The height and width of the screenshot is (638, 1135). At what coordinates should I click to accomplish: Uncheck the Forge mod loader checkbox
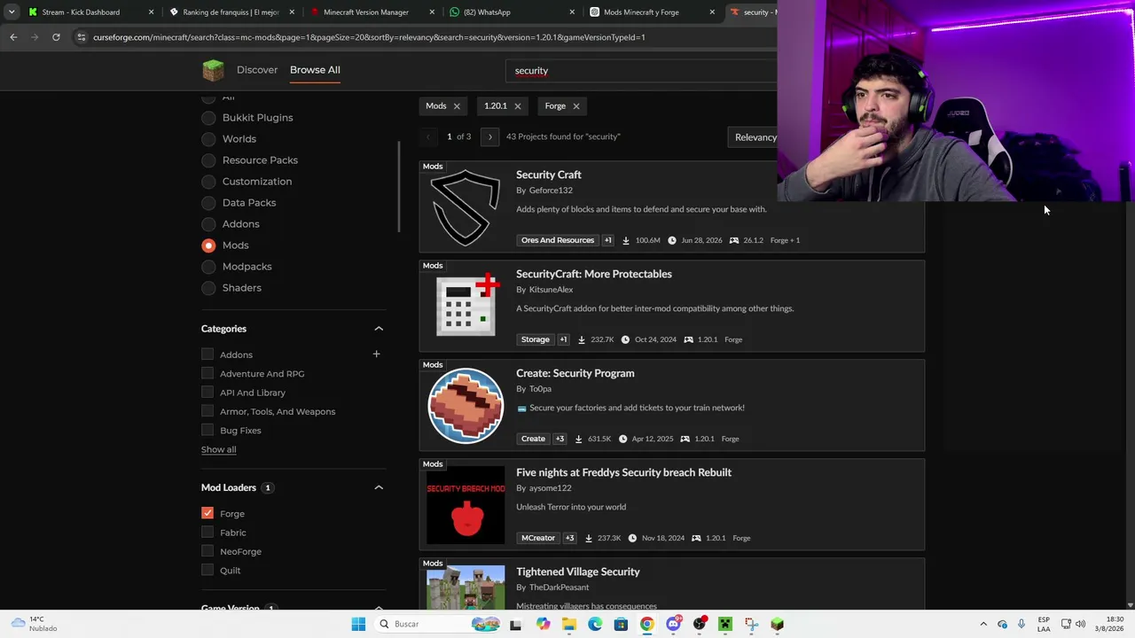click(207, 513)
